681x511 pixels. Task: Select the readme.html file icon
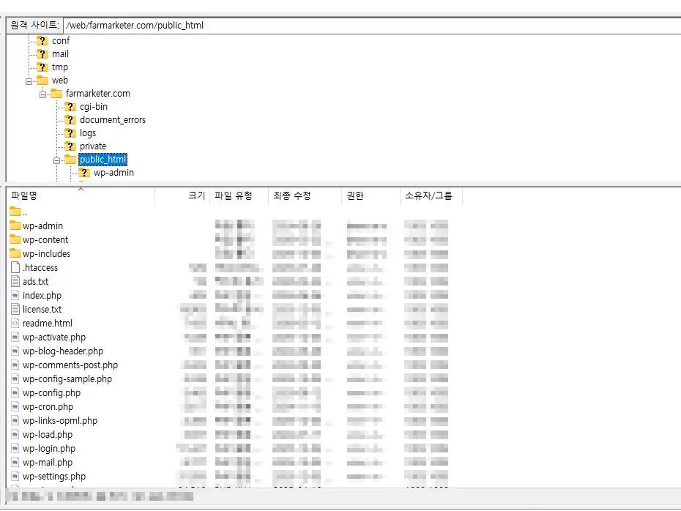point(15,324)
